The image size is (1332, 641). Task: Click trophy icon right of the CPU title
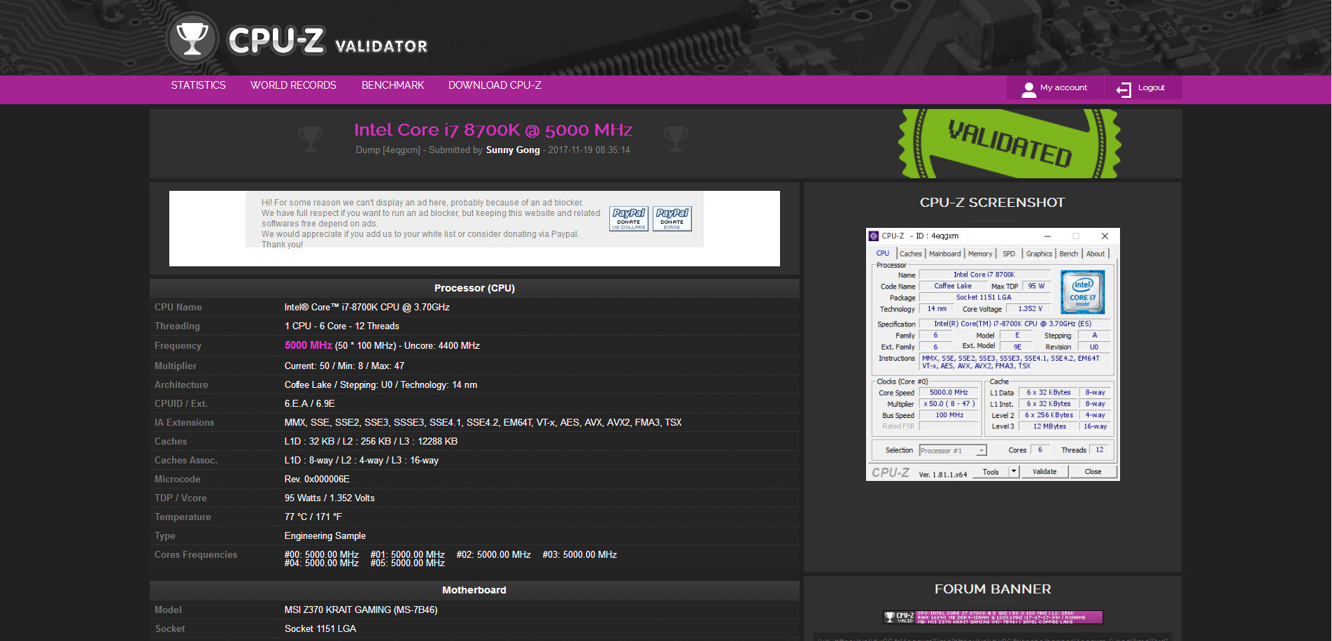point(676,138)
